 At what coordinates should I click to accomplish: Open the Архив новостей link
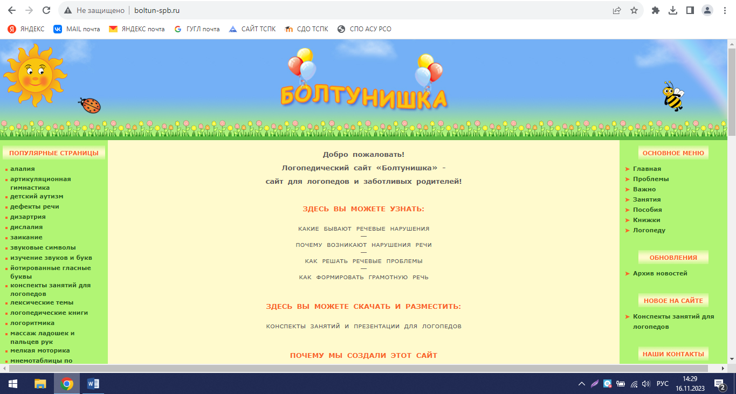(x=660, y=273)
